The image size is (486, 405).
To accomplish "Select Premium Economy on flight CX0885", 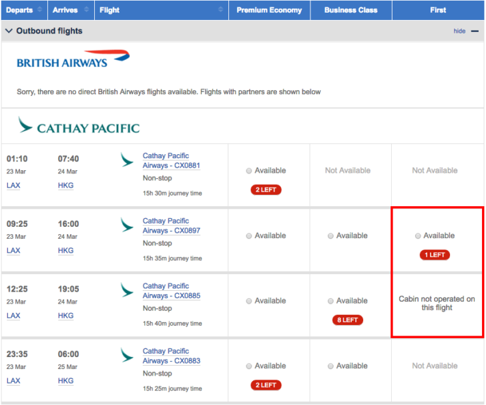I will point(248,301).
